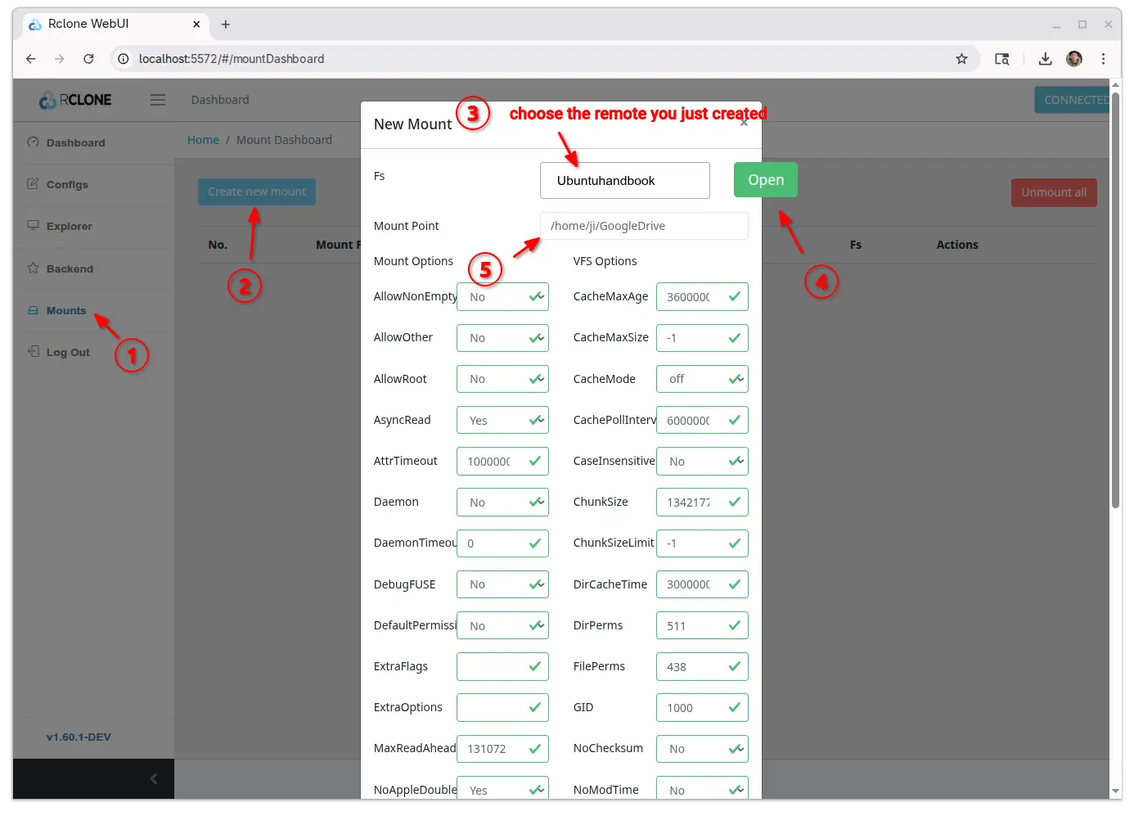Toggle the Daemon option selector
Viewport: 1134px width, 825px height.
(x=502, y=503)
